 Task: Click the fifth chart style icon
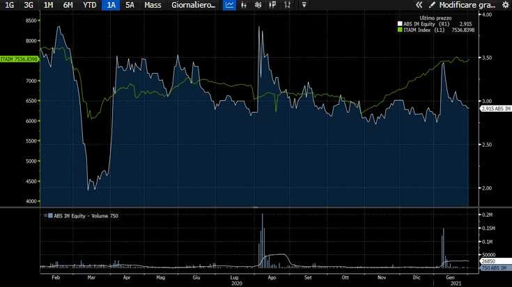pos(288,5)
